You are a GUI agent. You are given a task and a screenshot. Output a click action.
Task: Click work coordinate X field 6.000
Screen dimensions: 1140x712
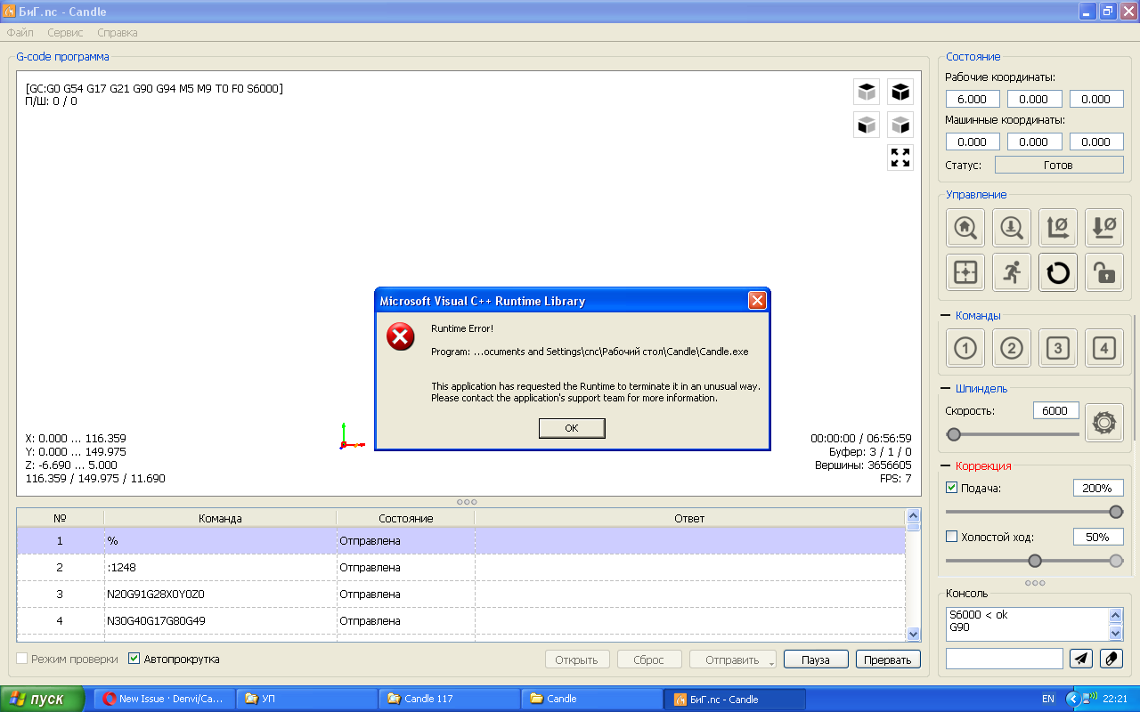(x=973, y=99)
